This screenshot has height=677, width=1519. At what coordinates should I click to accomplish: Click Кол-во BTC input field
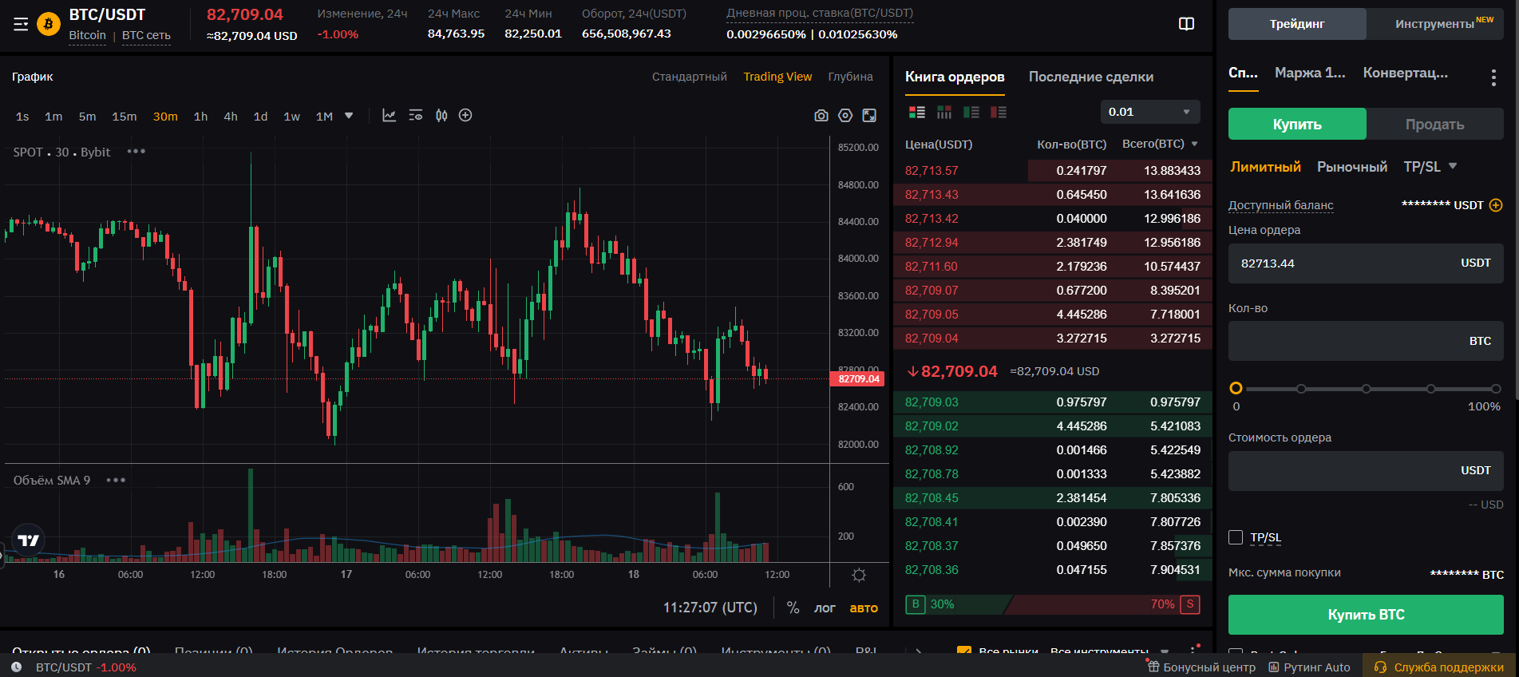[x=1366, y=341]
